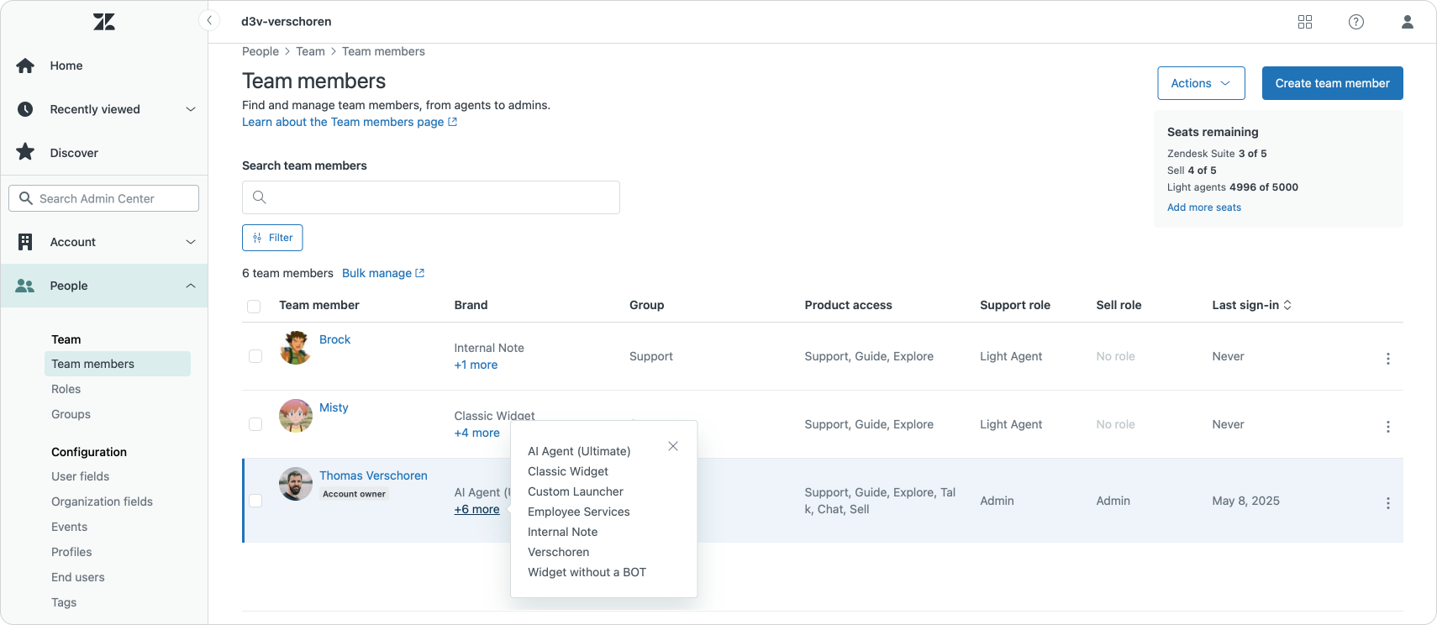Check the checkbox for Brock's row
Screen dimensions: 1437x625
tap(255, 356)
